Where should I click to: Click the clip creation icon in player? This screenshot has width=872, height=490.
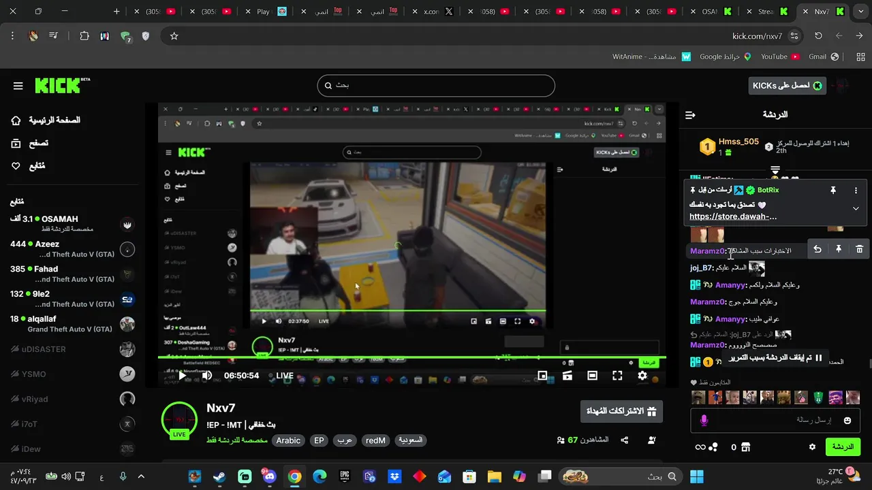pyautogui.click(x=567, y=376)
